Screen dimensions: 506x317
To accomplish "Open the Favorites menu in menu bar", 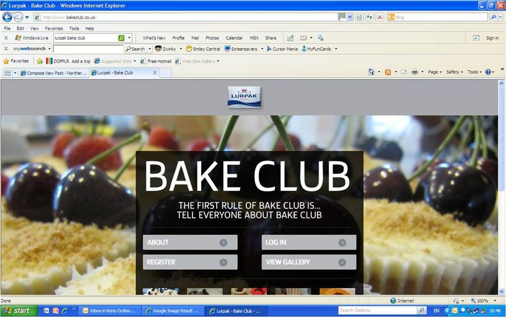I will [x=54, y=28].
